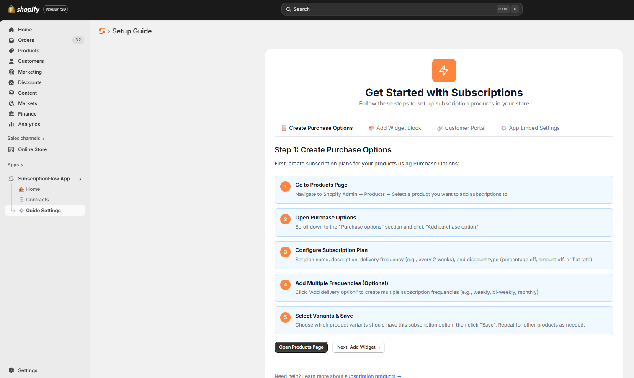Screen dimensions: 634x378
Task: Expand the Sales channels section
Action: [26, 139]
